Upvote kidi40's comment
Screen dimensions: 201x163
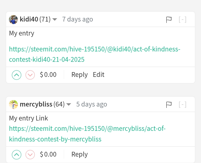click(16, 75)
